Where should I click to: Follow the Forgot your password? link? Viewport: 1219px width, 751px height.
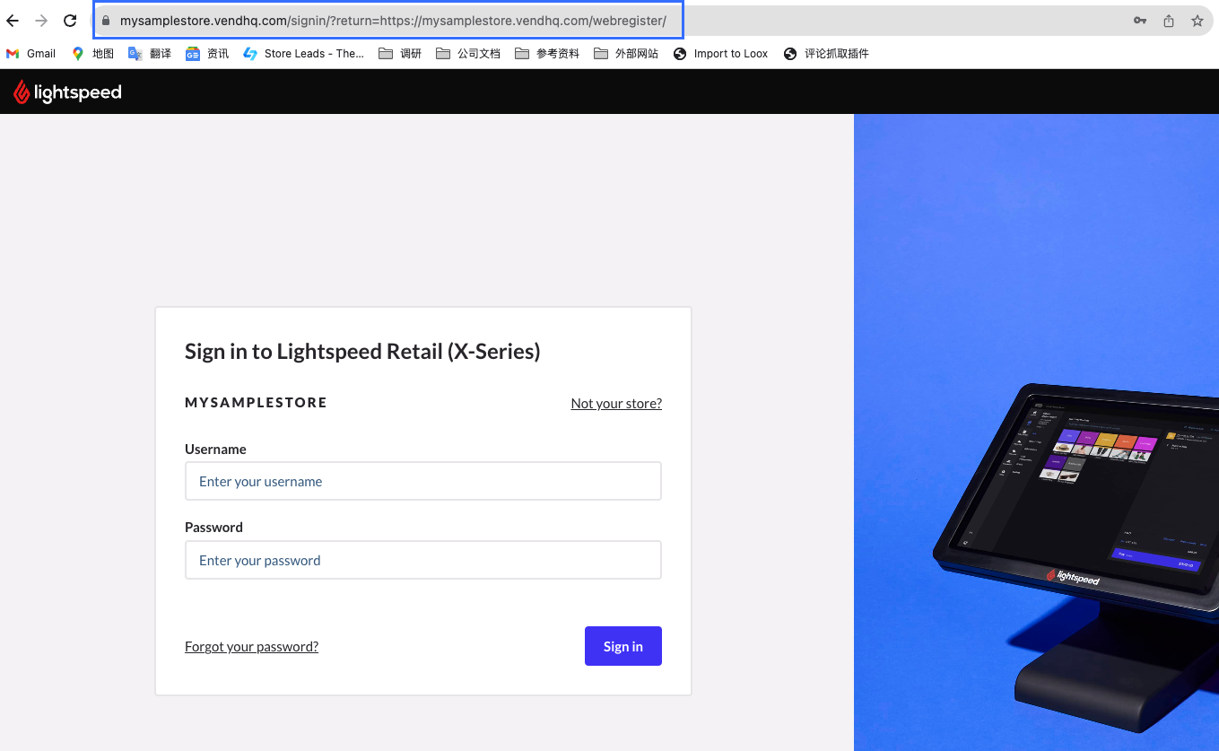coord(251,646)
